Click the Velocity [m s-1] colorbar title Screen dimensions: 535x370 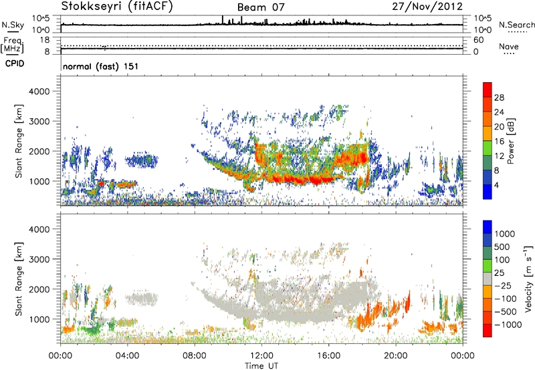pos(528,279)
